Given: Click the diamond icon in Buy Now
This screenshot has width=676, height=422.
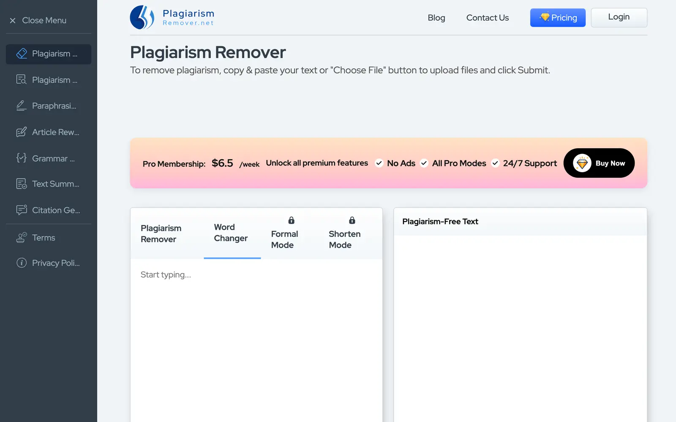Looking at the screenshot, I should click(582, 163).
